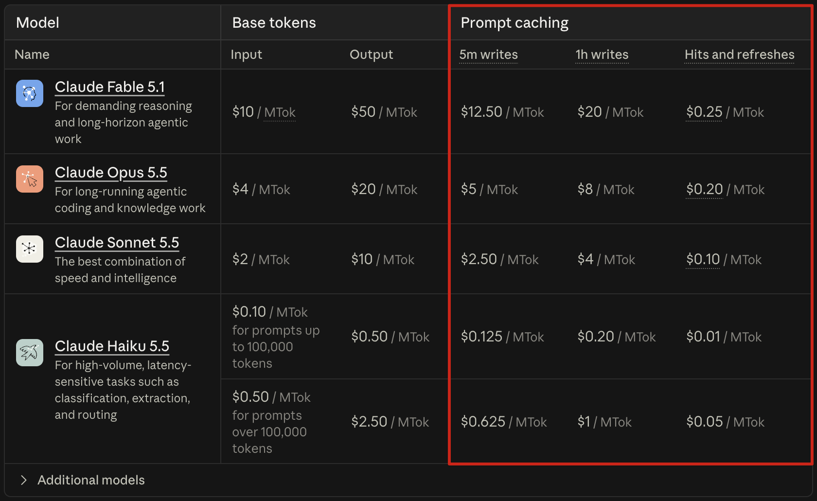Click the Claude Sonnet 5.5 model icon
817x501 pixels.
[30, 249]
